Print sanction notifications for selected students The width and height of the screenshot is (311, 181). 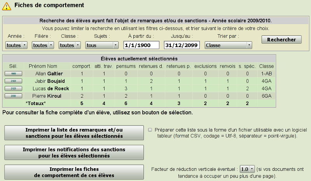click(x=74, y=153)
